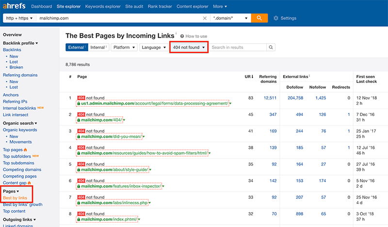Click the lock icon on the did-you-mean URL
Screen dimensions: 388x227
[79, 137]
